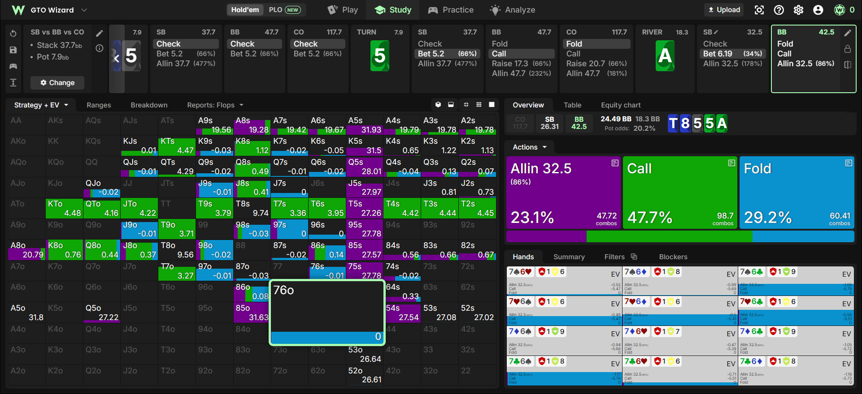This screenshot has width=862, height=394.
Task: Select Hold'em game type toggle
Action: (245, 10)
